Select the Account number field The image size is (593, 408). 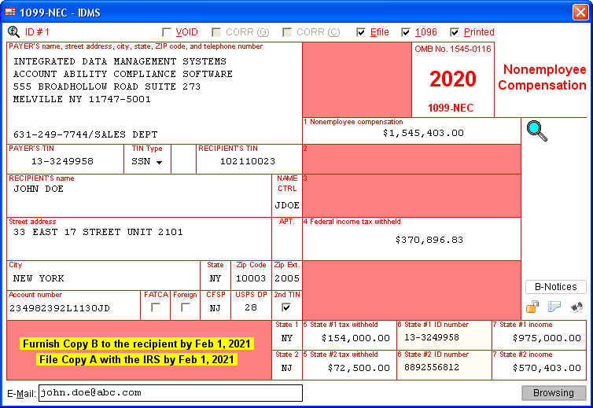pos(73,308)
